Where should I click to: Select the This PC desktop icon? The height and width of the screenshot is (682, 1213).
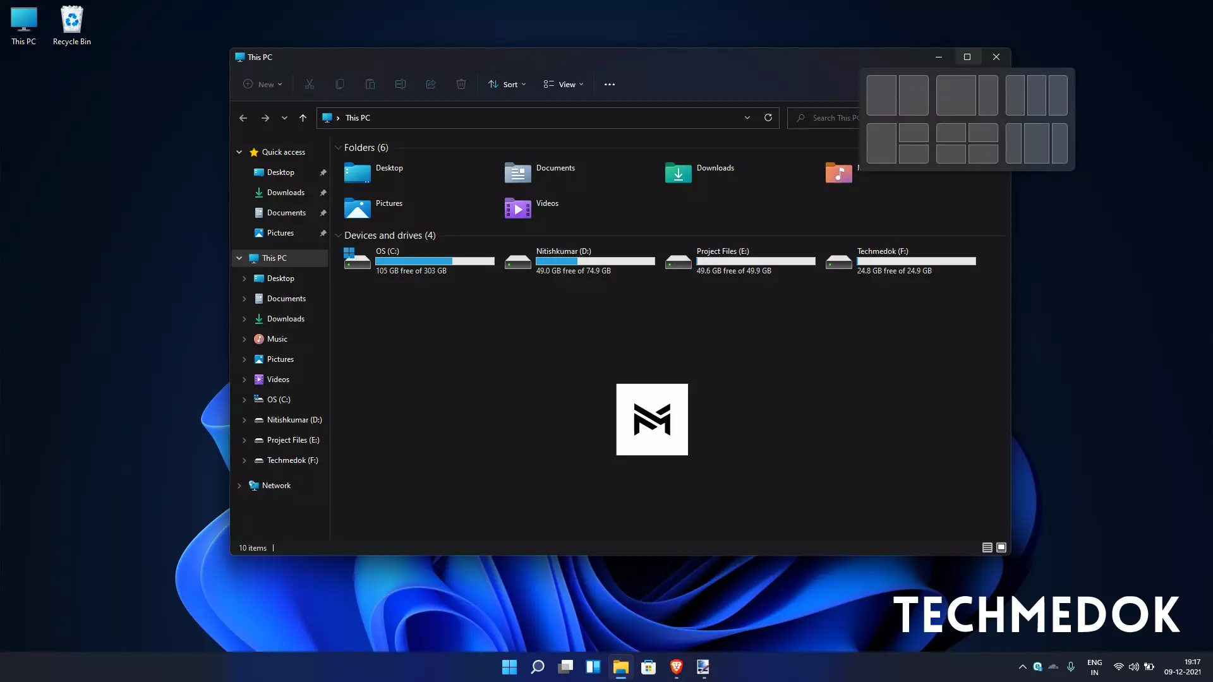(x=24, y=26)
